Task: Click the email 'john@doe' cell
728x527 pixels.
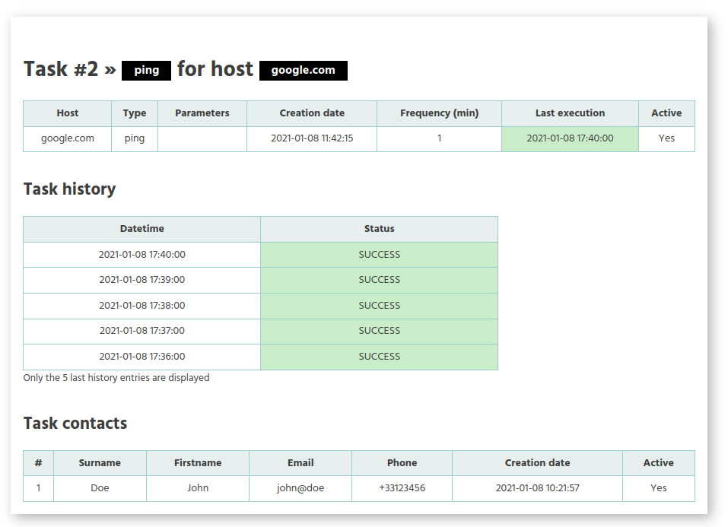Action: click(300, 488)
